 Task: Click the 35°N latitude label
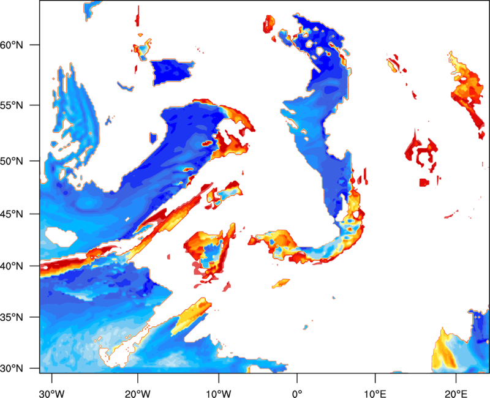(12, 317)
